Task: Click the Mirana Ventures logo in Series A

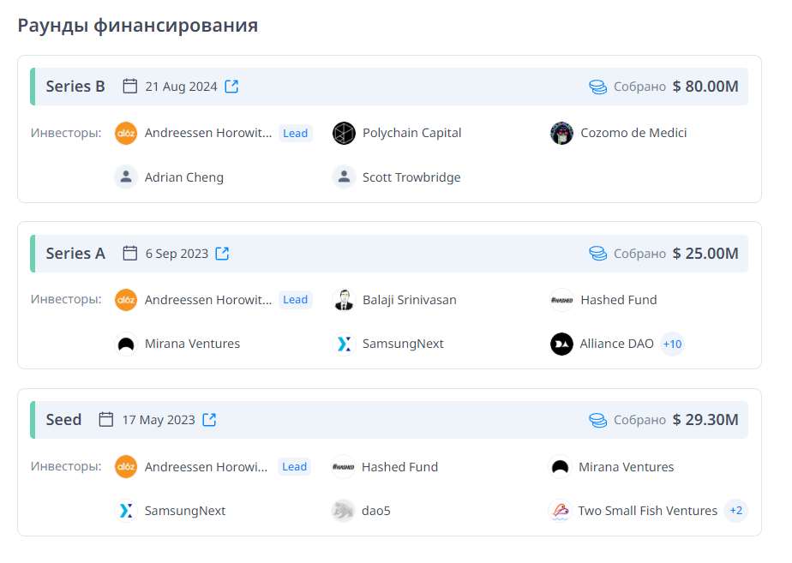Action: 126,344
